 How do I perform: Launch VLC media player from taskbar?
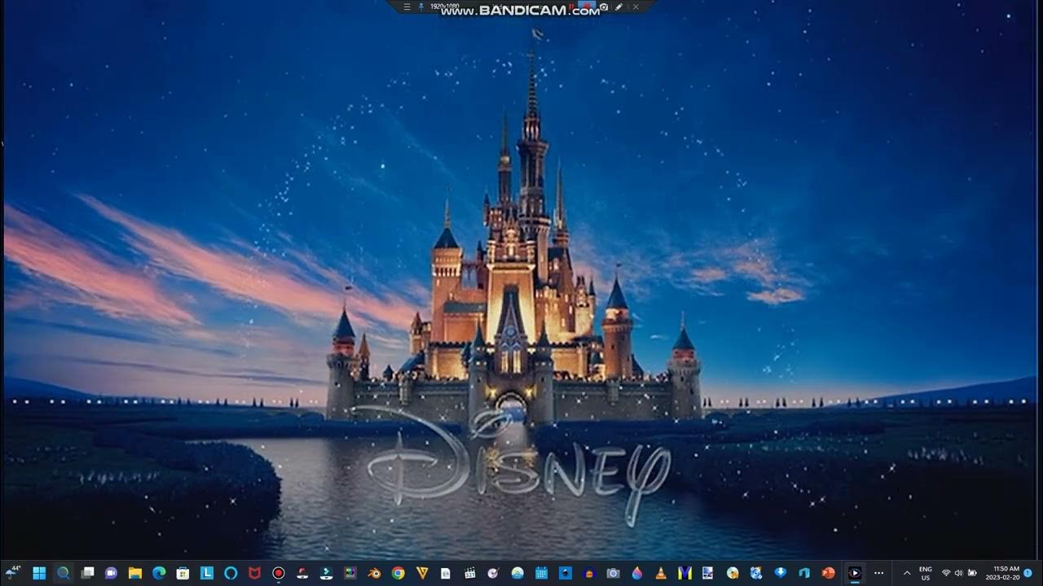coord(661,573)
